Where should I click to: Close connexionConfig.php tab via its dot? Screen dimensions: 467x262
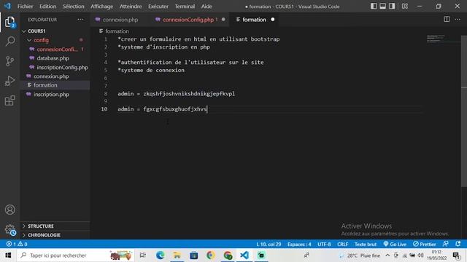tap(223, 20)
